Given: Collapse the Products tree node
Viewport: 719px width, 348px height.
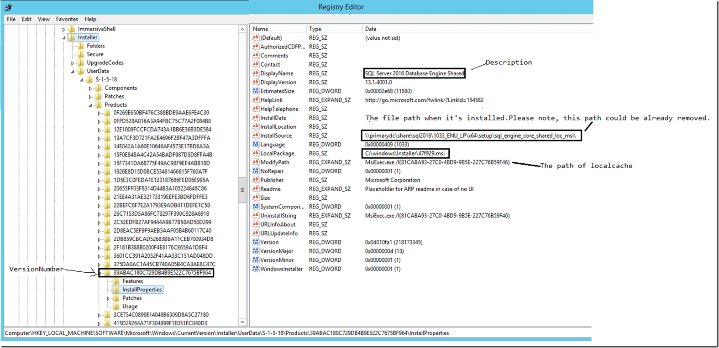Looking at the screenshot, I should pos(90,105).
